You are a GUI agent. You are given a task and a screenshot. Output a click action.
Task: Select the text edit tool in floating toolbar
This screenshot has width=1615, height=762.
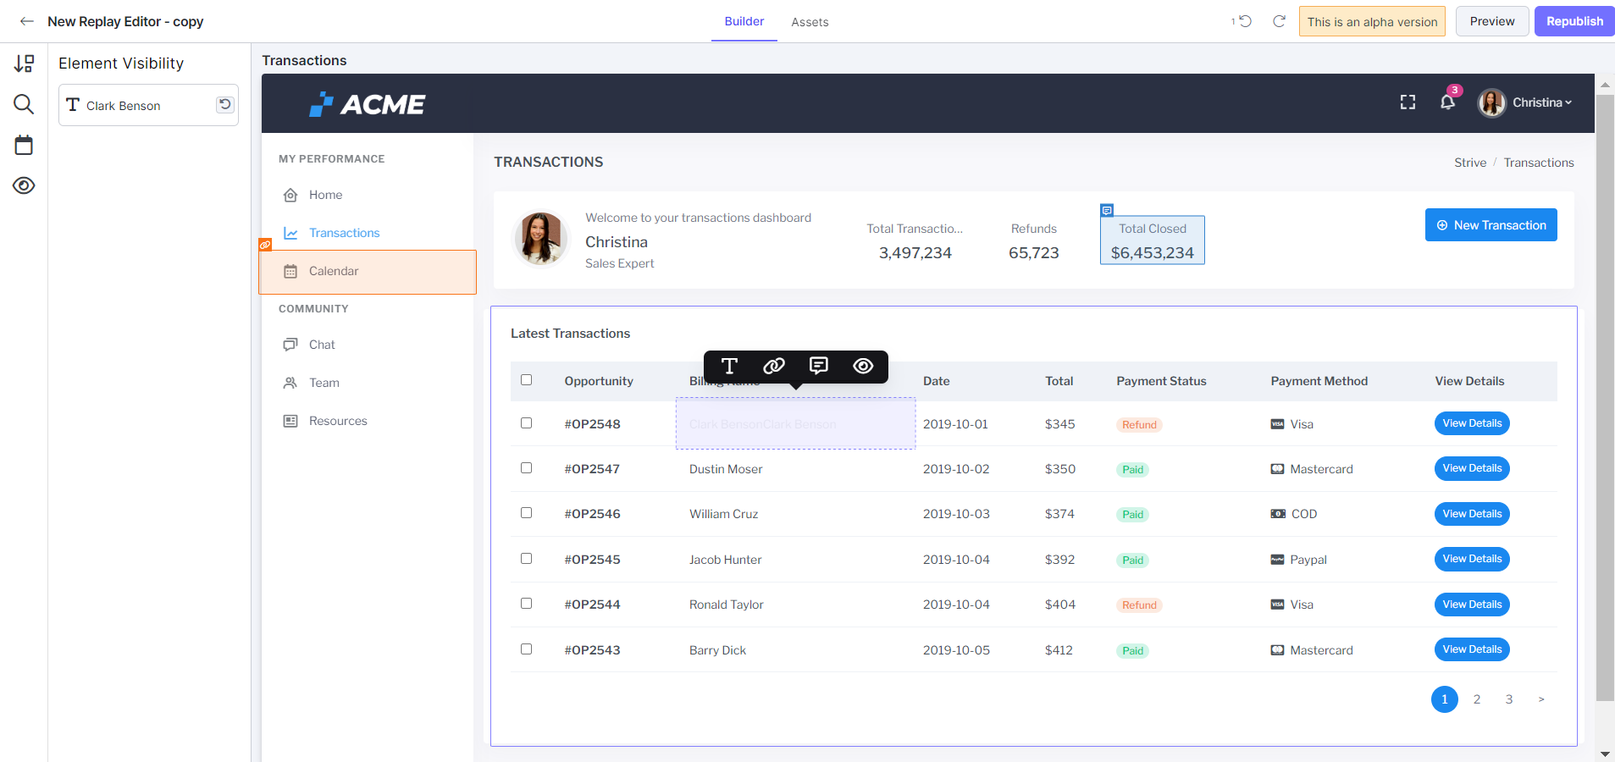pos(729,366)
